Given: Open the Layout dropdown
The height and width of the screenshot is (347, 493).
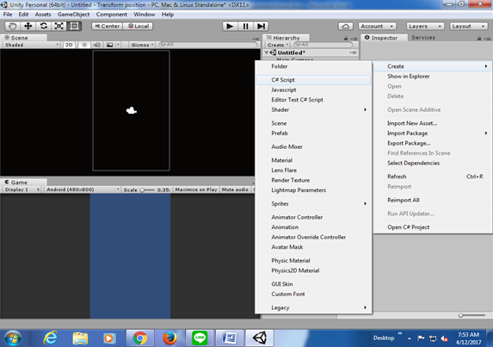Looking at the screenshot, I should [468, 26].
